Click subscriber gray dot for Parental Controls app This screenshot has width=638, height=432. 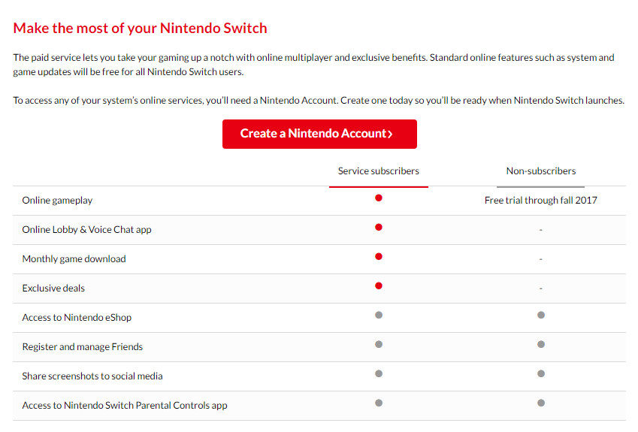pyautogui.click(x=379, y=403)
